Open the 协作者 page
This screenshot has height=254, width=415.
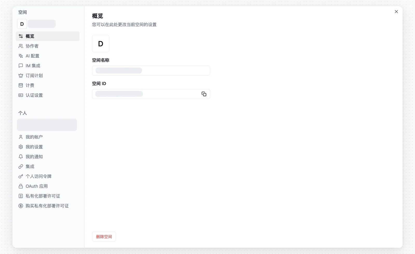coord(48,46)
